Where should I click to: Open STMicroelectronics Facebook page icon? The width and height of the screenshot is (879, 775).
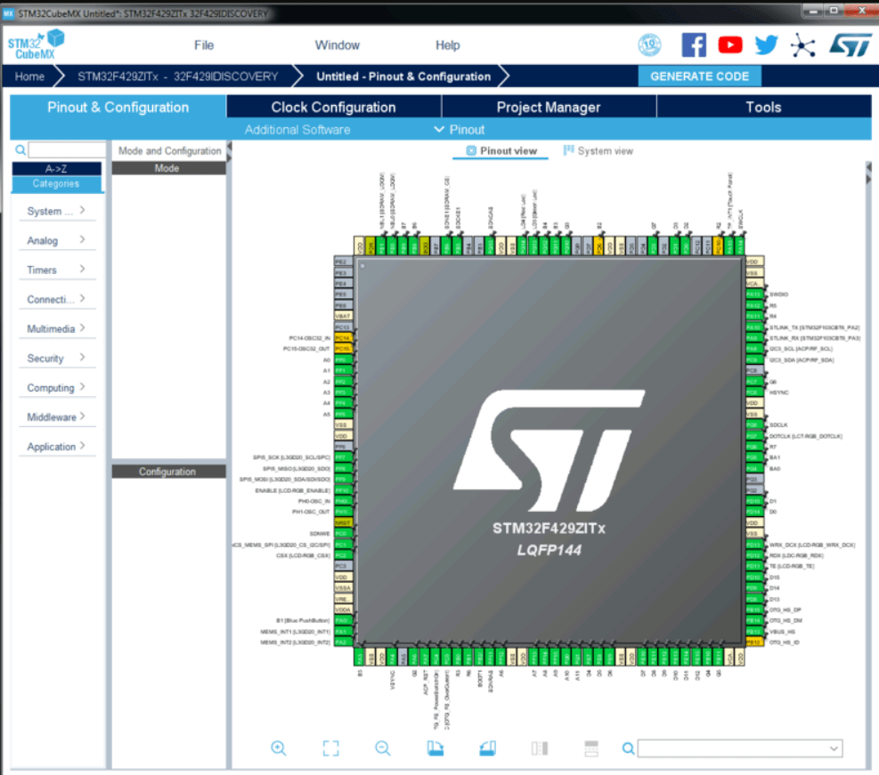tap(694, 44)
